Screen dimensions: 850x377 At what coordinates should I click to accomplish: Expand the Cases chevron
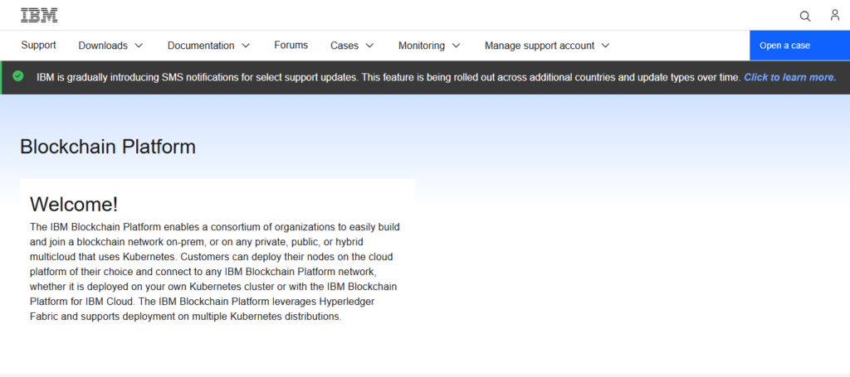tap(369, 46)
